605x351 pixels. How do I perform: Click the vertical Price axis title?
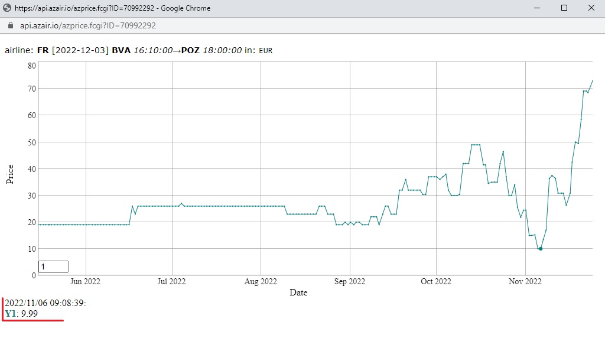click(x=10, y=174)
